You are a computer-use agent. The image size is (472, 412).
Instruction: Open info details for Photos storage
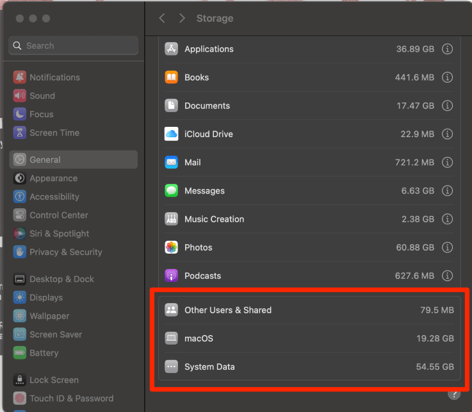pyautogui.click(x=448, y=247)
